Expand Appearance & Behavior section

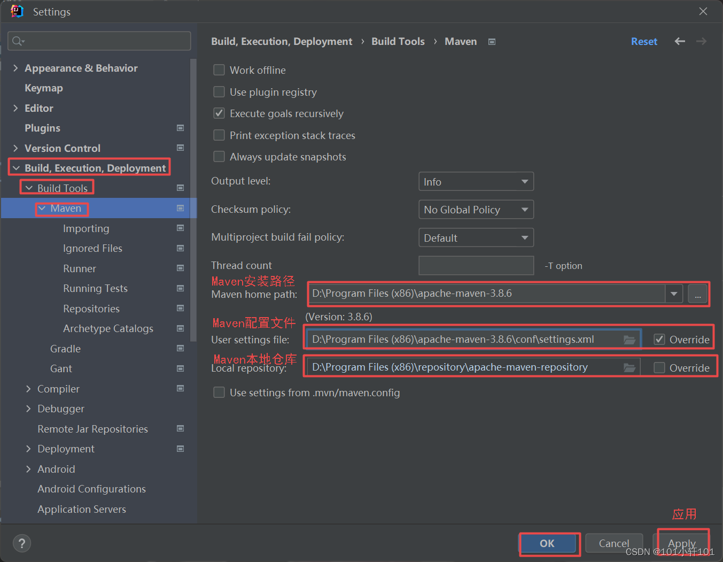coord(15,68)
